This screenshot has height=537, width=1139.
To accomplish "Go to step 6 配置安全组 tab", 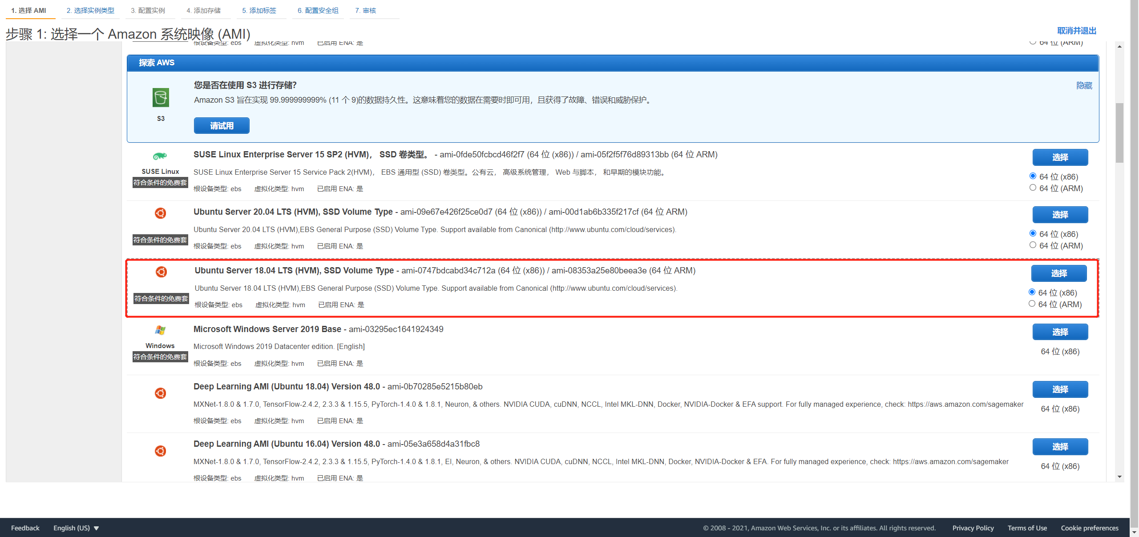I will click(318, 10).
